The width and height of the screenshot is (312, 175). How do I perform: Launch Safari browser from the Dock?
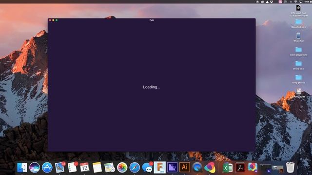coord(135,167)
